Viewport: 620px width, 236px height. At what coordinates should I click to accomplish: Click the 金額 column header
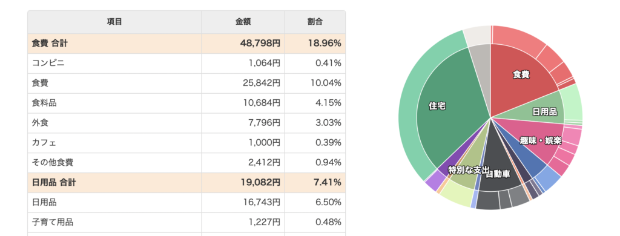(x=243, y=22)
